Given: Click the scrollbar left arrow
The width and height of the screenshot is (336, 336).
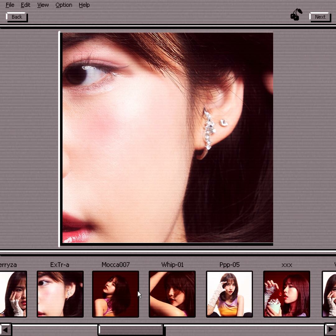Looking at the screenshot, I should click(6, 330).
